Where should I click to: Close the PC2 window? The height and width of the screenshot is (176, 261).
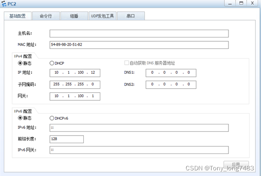253,3
